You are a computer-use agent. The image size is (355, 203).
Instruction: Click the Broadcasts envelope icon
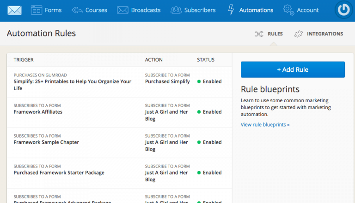coord(122,10)
